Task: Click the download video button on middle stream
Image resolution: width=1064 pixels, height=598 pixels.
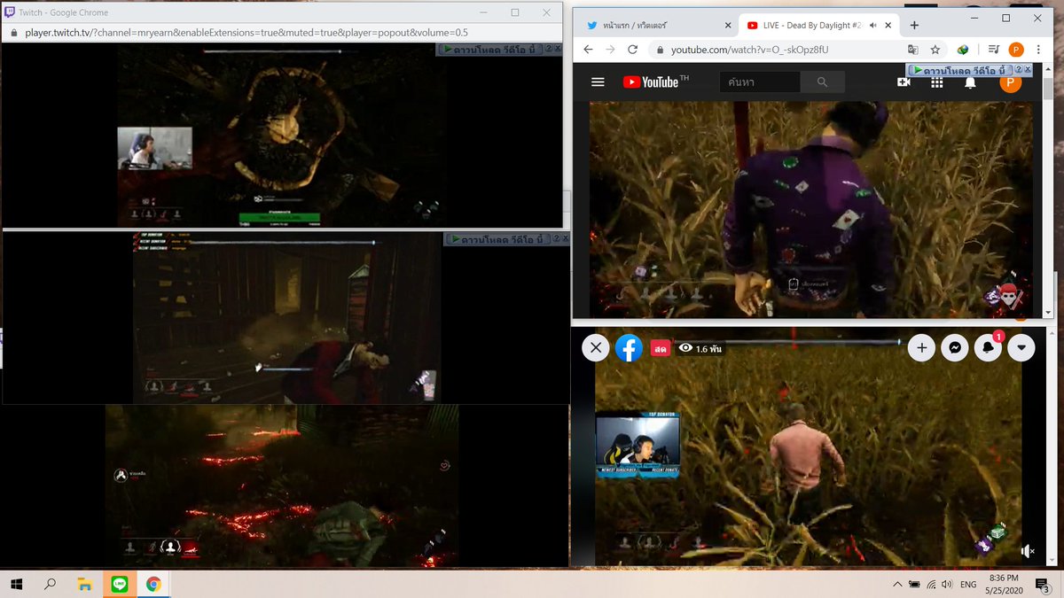Action: [x=497, y=238]
